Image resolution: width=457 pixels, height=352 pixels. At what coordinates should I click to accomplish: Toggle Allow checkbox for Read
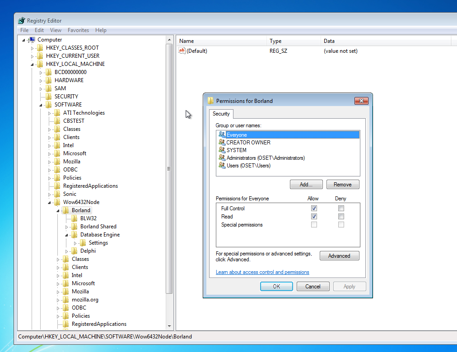coord(314,217)
